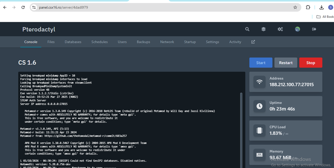The width and height of the screenshot is (334, 168).
Task: Open the Databases tab
Action: click(x=73, y=42)
